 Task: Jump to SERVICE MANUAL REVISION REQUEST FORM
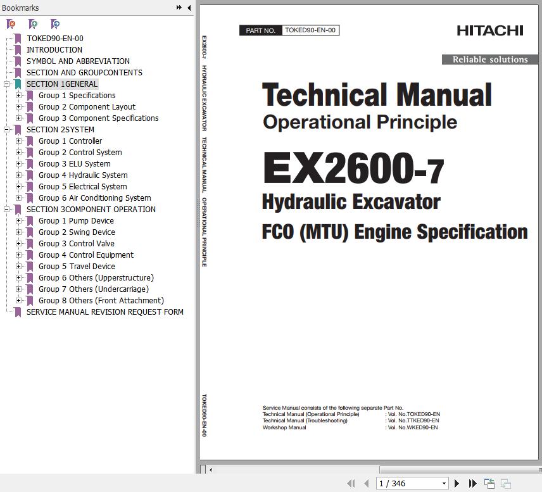[x=104, y=312]
